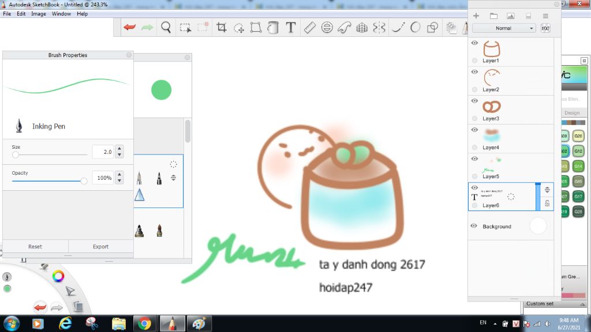Enable the Ellipse guide tool
The height and width of the screenshot is (332, 591).
click(327, 28)
